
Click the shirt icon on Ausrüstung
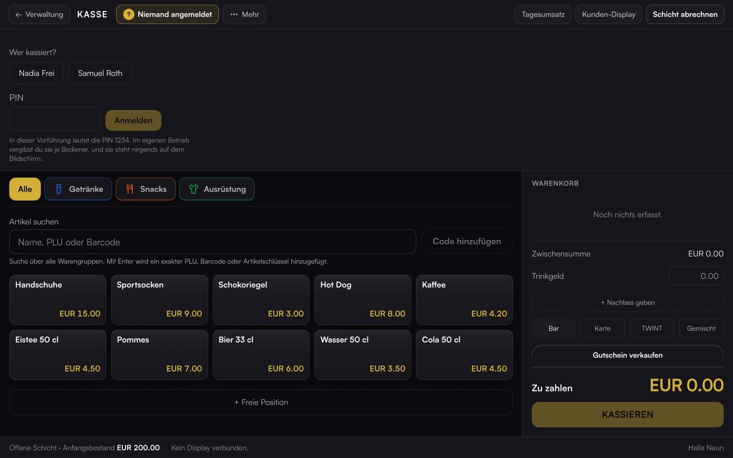tap(193, 189)
